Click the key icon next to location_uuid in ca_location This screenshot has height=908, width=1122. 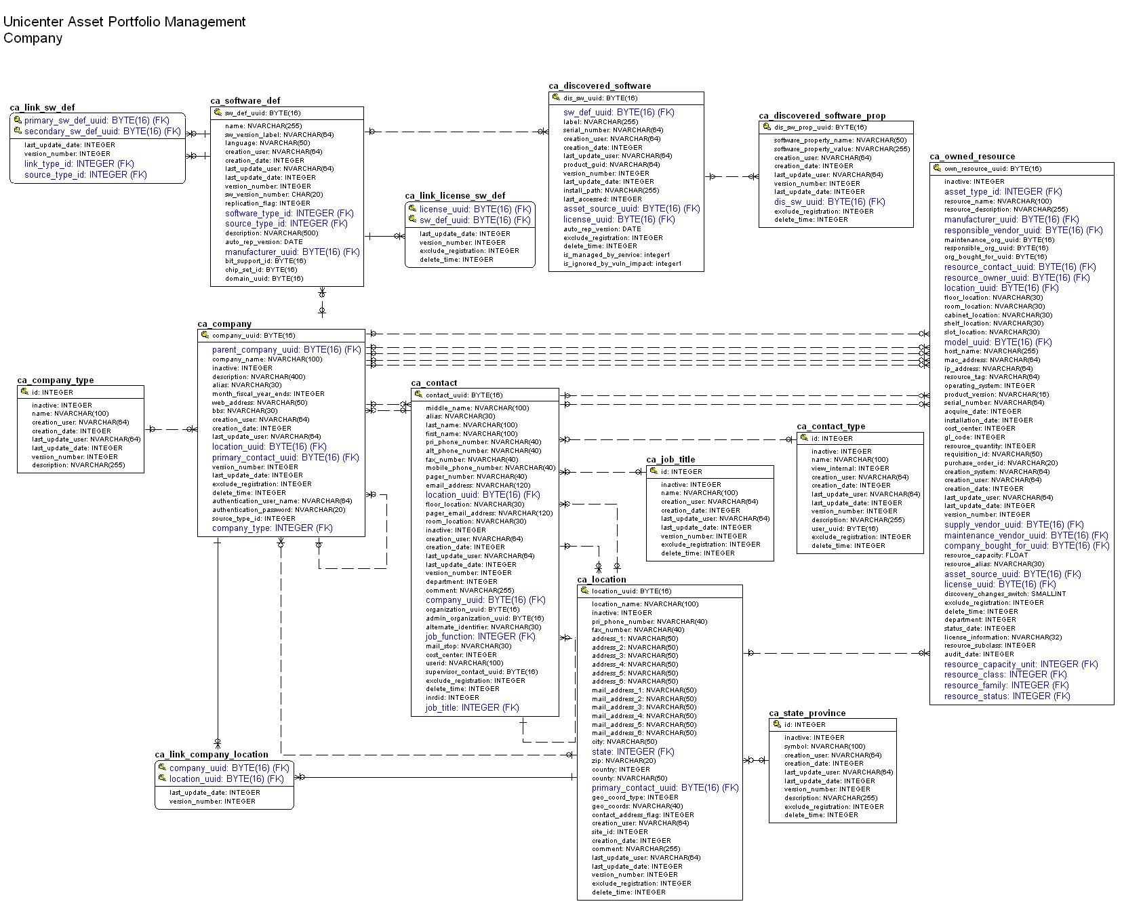pos(584,591)
